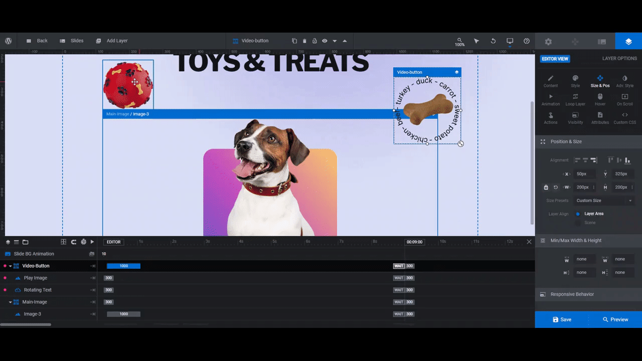The height and width of the screenshot is (361, 642).
Task: Open the Slides menu
Action: [x=72, y=41]
